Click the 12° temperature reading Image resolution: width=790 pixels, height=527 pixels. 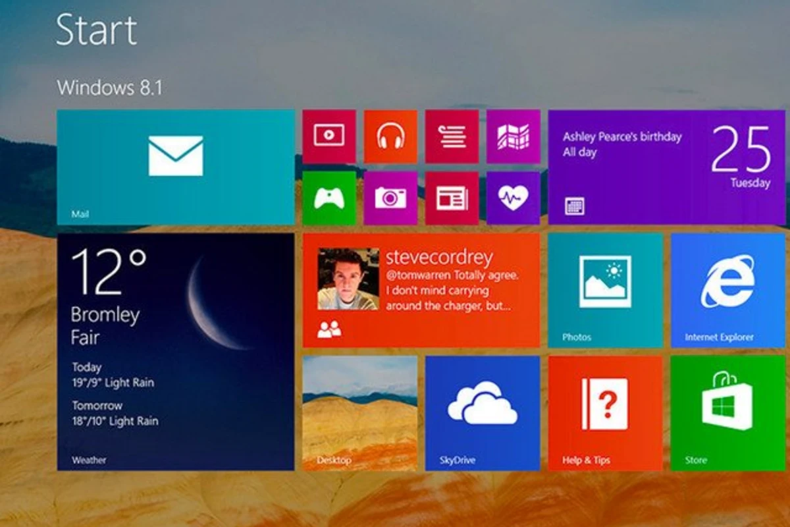109,271
